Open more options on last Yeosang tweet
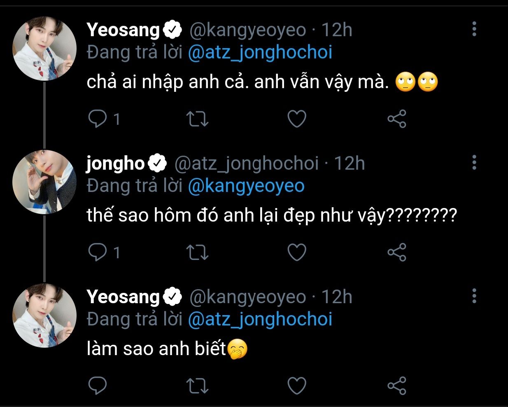 click(474, 296)
